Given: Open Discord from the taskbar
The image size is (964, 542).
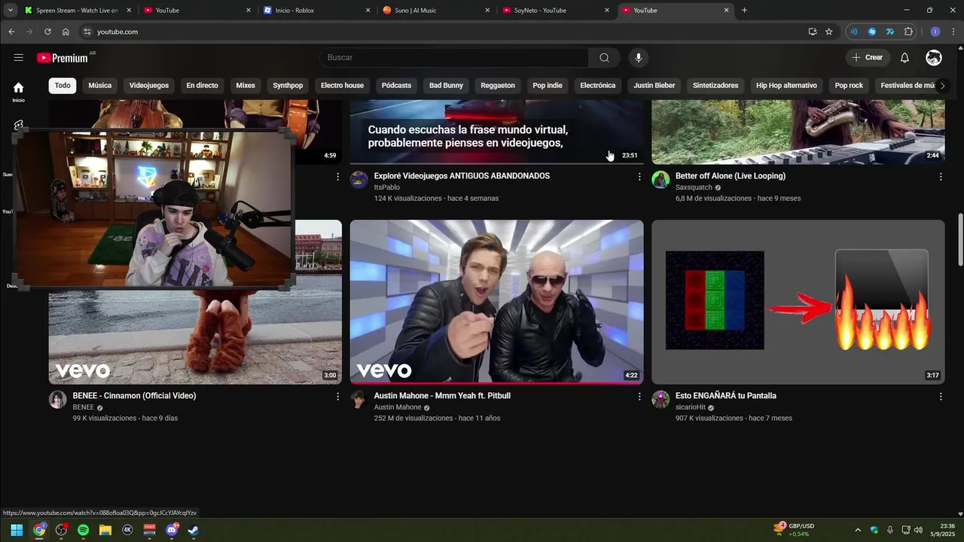Looking at the screenshot, I should point(172,530).
